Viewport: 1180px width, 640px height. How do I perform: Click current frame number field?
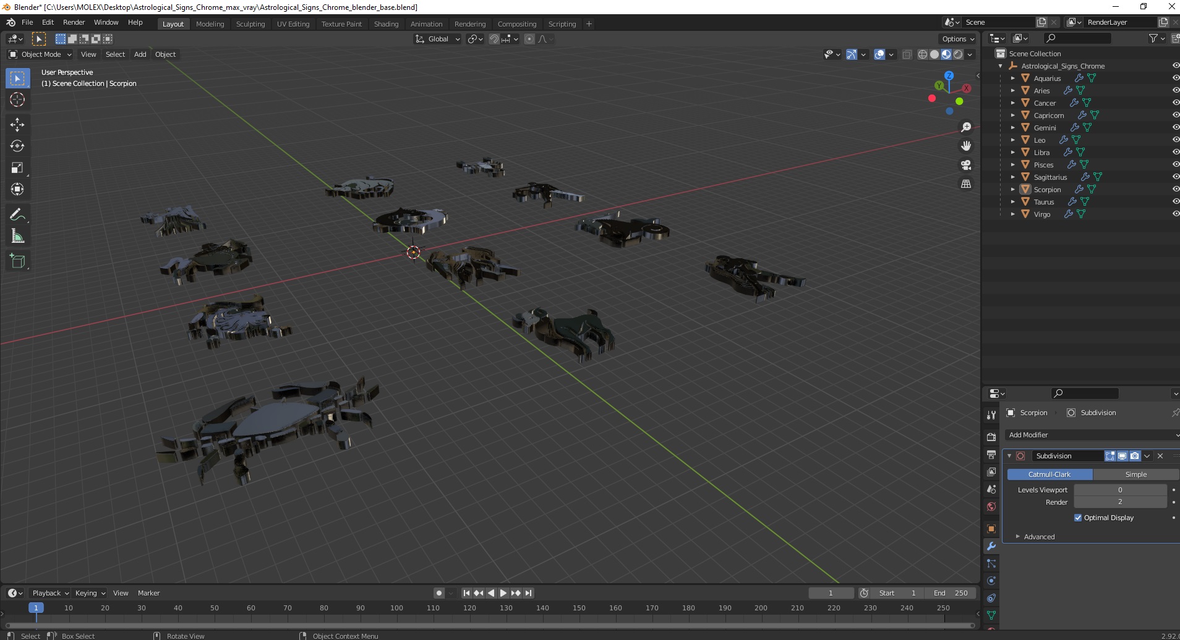click(x=831, y=593)
